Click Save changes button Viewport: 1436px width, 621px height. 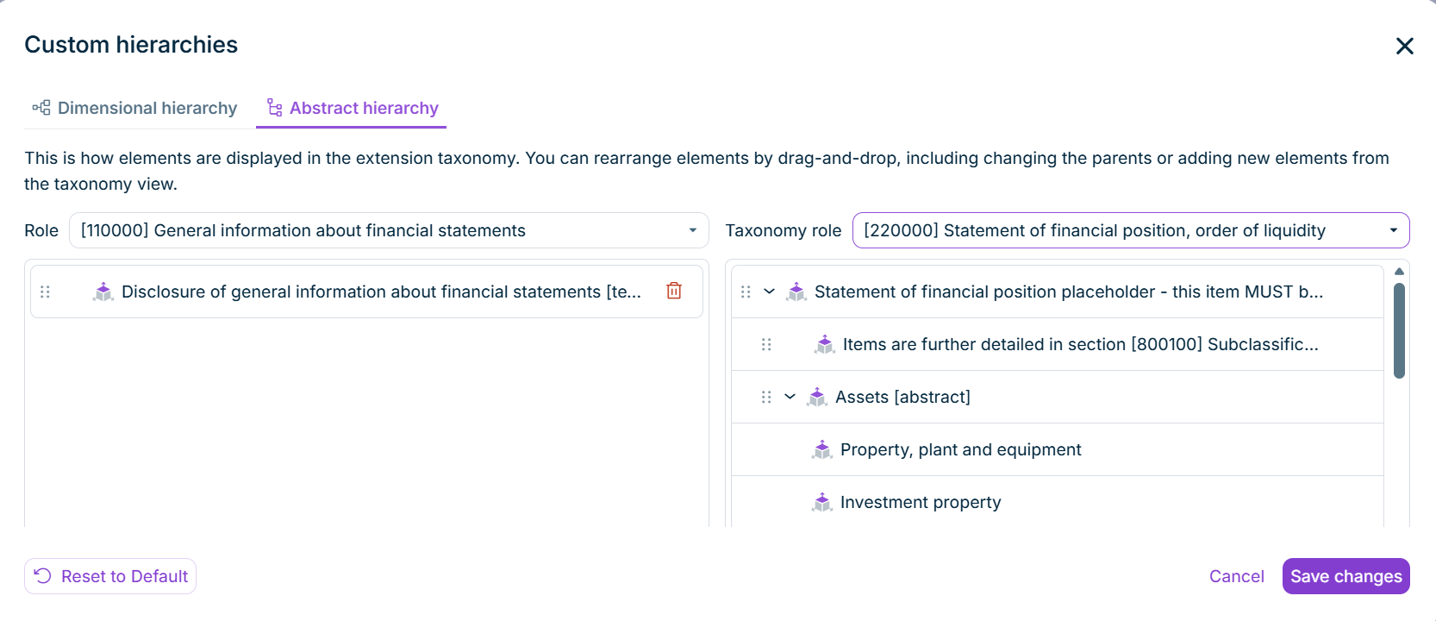tap(1346, 576)
